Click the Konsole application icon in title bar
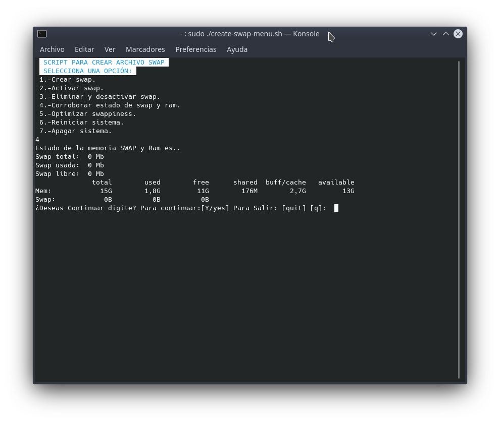 [42, 34]
